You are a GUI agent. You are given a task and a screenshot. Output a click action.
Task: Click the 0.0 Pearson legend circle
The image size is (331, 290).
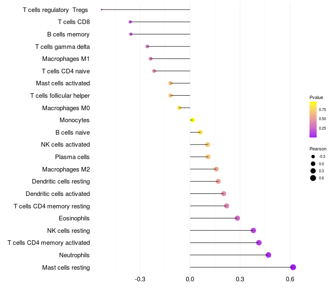click(313, 164)
